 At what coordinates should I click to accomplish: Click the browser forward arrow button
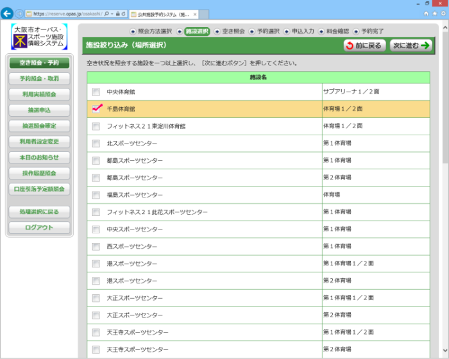(19, 13)
